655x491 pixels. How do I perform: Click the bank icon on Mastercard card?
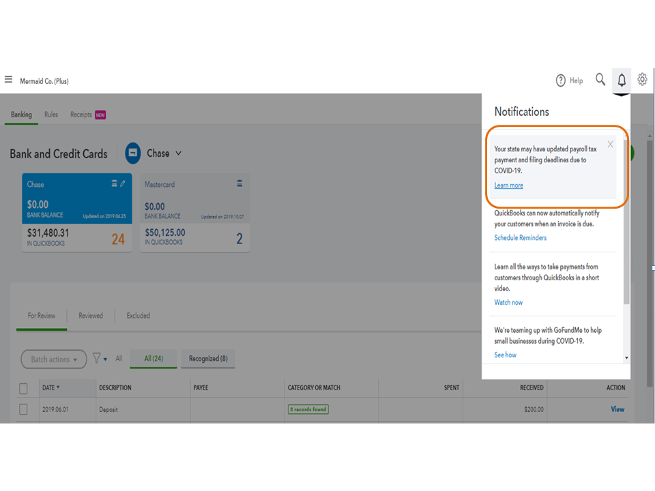tap(239, 183)
